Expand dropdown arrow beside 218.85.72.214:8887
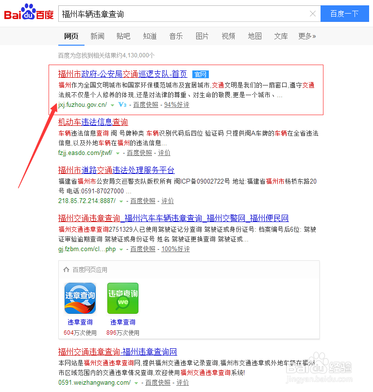The image size is (373, 392). pos(121,201)
